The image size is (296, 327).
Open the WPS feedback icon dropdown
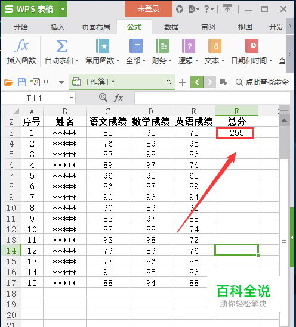click(x=194, y=9)
